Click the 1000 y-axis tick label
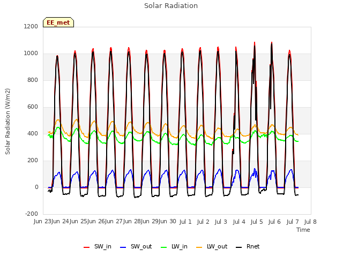 tap(31, 54)
